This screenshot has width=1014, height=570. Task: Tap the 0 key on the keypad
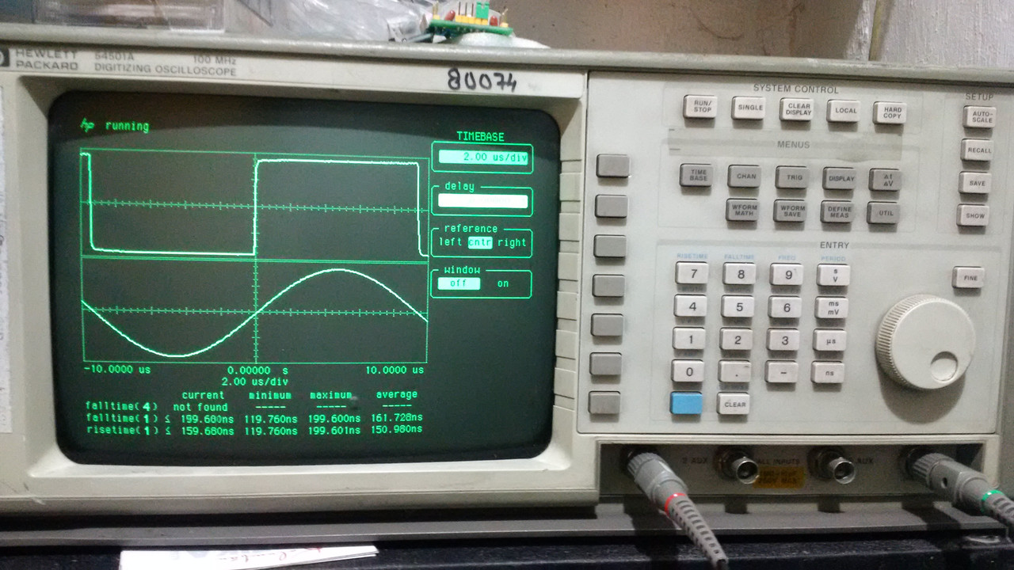(688, 370)
